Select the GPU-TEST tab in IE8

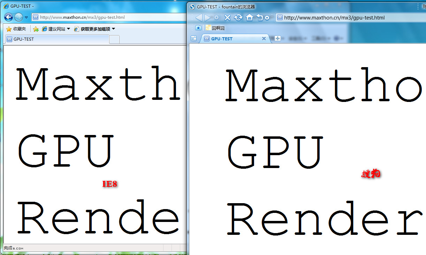coord(57,39)
